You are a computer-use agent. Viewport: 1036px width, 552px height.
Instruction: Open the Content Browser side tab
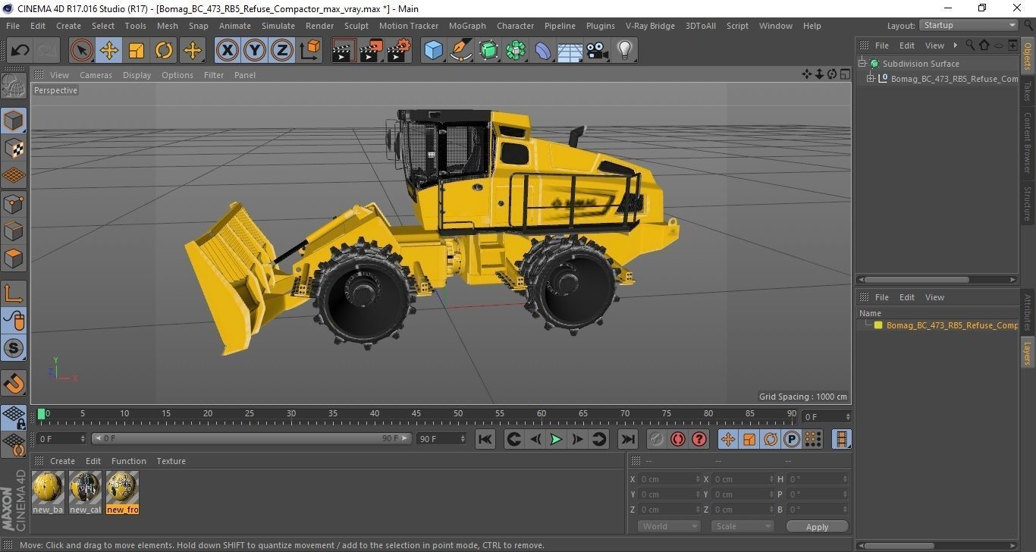1028,143
